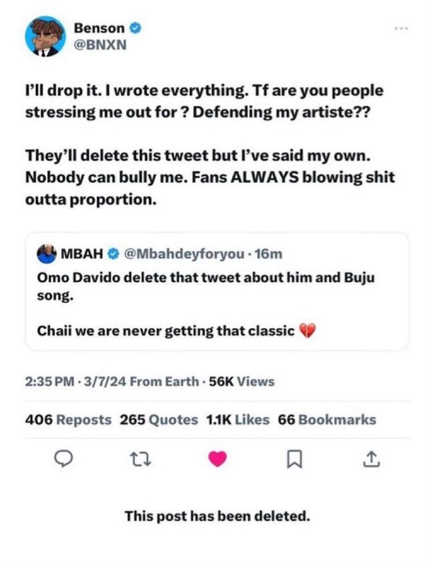View the 265 Quotes list
The image size is (428, 564).
coord(159,420)
